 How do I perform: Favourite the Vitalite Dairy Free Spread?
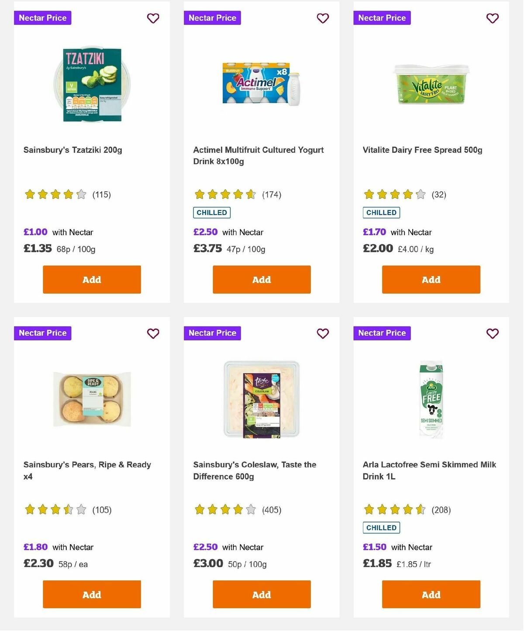click(x=492, y=18)
